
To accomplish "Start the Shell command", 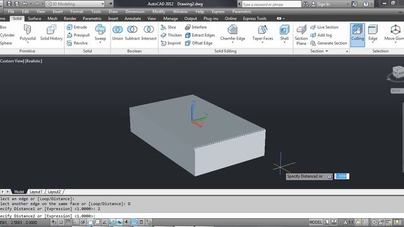I will click(x=284, y=32).
